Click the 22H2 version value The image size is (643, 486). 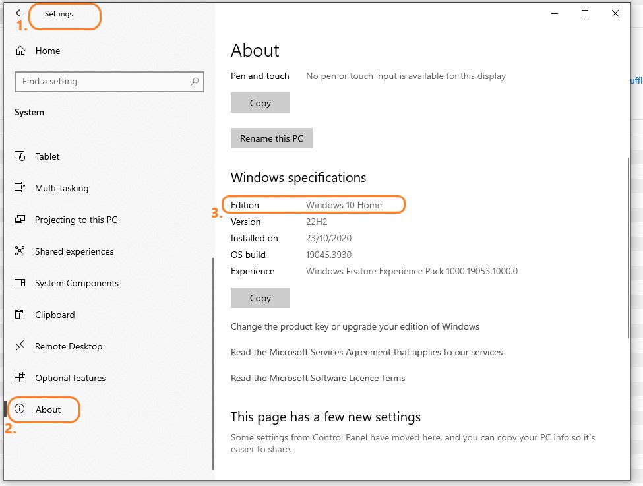tap(317, 222)
